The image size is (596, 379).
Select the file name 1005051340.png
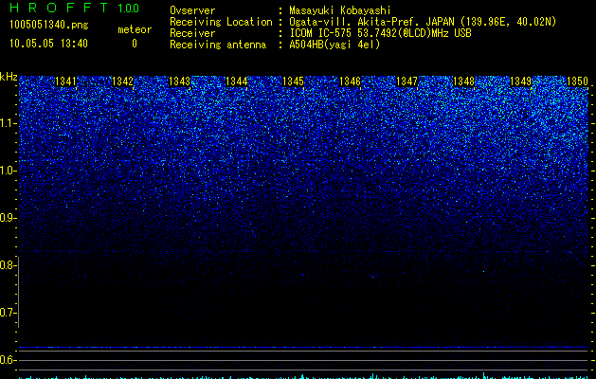tap(49, 26)
